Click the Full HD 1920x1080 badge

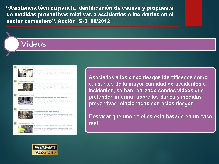click(45, 149)
